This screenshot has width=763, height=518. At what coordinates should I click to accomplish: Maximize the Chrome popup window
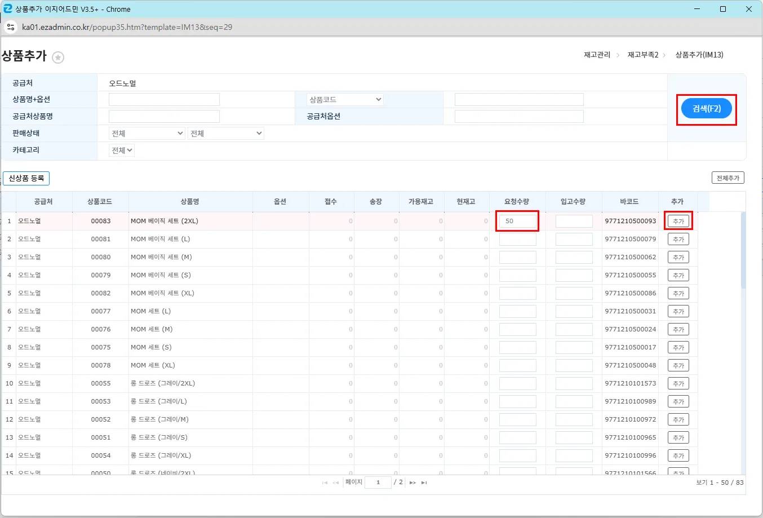(x=723, y=9)
